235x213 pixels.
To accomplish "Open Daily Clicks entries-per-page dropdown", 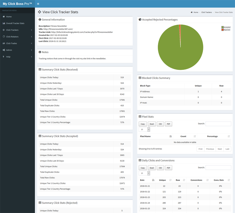I will click(144, 173).
